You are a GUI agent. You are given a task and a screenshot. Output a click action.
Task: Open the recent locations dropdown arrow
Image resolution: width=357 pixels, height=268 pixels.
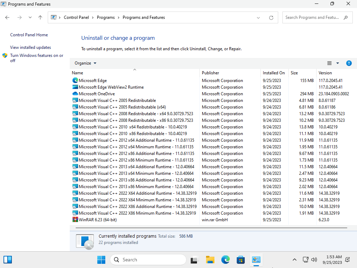pyautogui.click(x=30, y=17)
